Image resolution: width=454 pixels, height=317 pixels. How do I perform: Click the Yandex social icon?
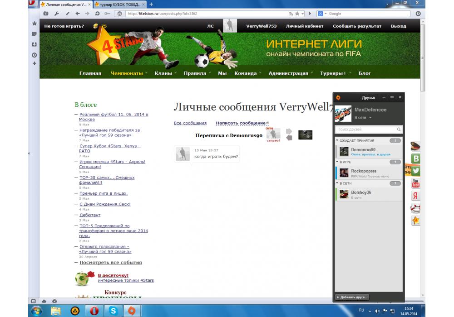[x=415, y=196]
